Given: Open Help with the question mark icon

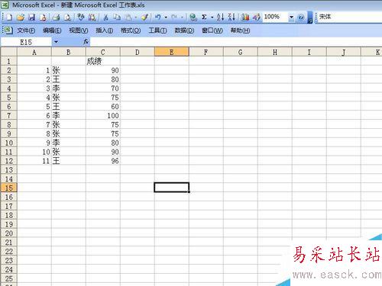Looking at the screenshot, I should pos(301,18).
